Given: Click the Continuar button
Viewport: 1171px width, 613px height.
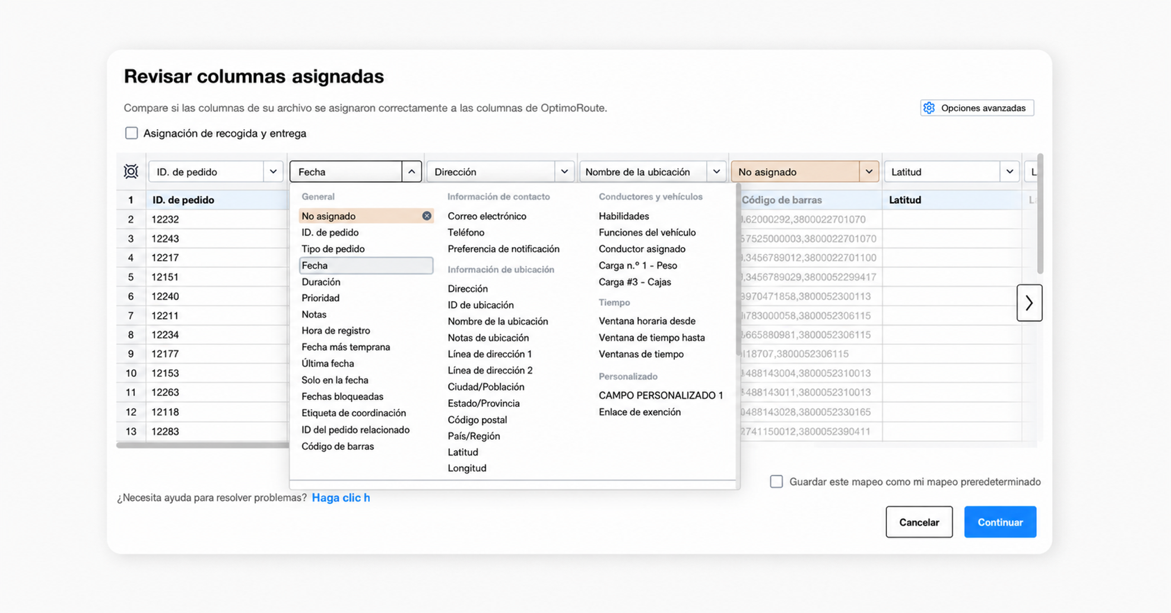Looking at the screenshot, I should click(1000, 522).
